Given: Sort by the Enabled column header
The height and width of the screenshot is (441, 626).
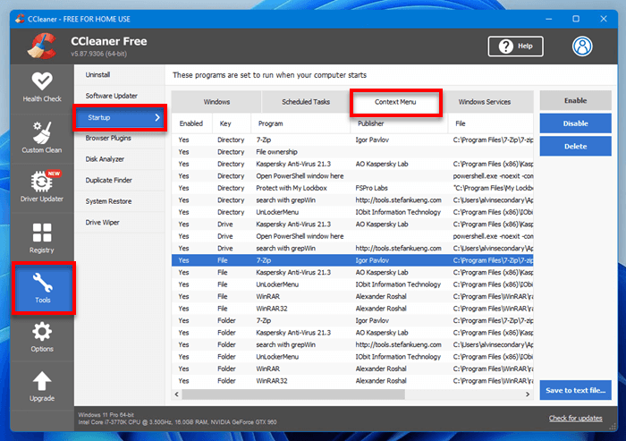Looking at the screenshot, I should [191, 123].
